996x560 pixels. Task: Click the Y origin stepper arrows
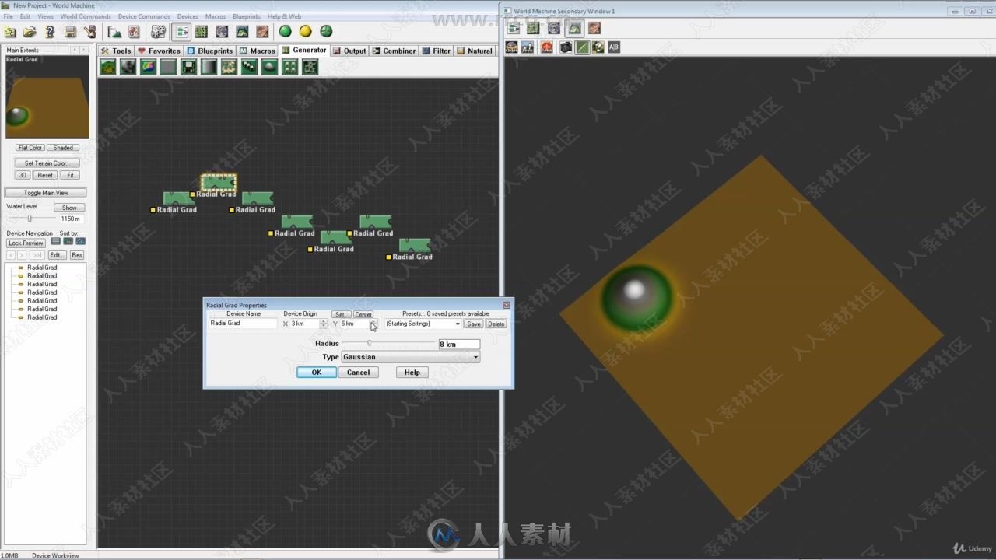[373, 324]
